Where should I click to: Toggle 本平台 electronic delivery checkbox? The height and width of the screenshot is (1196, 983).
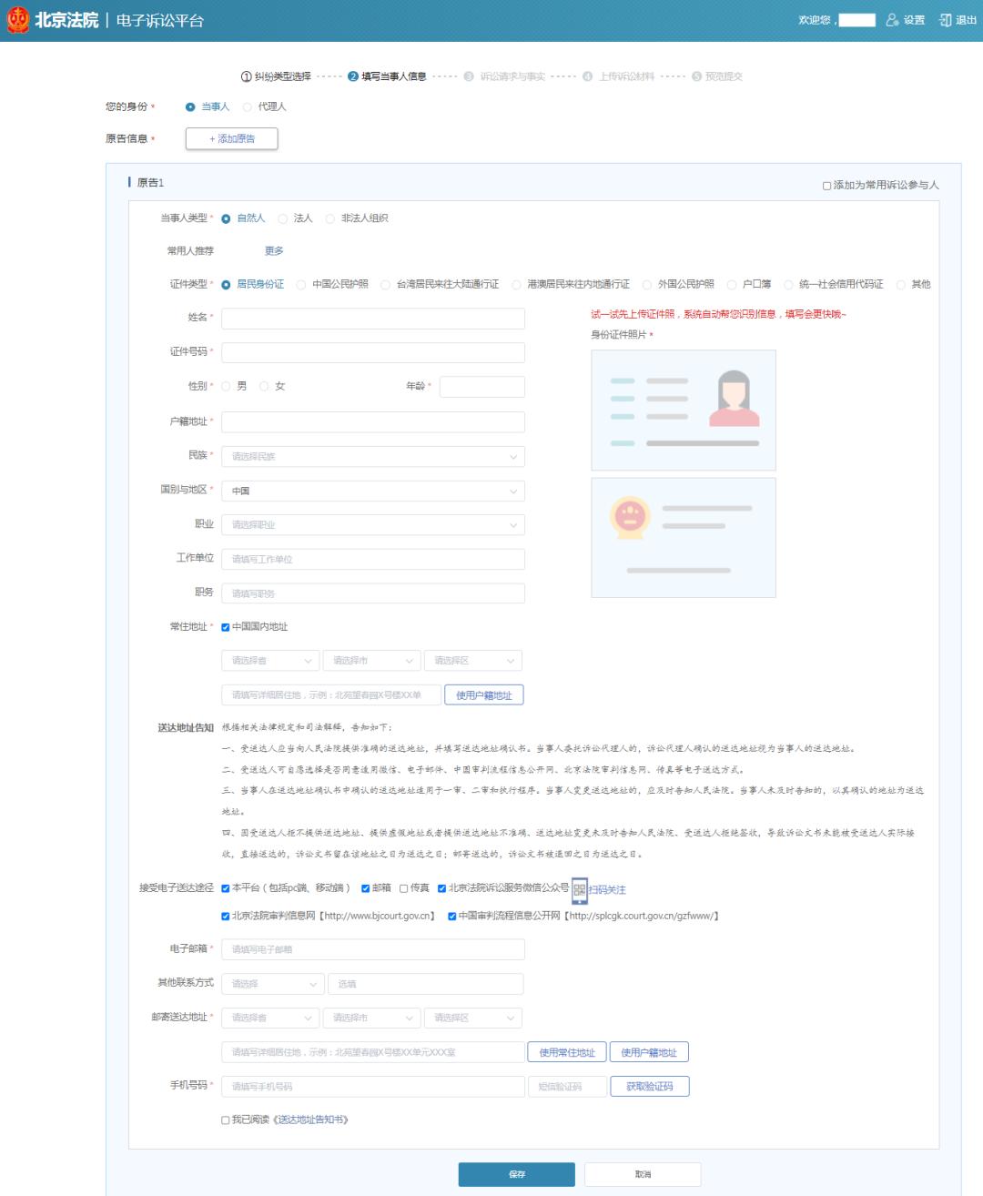(226, 888)
